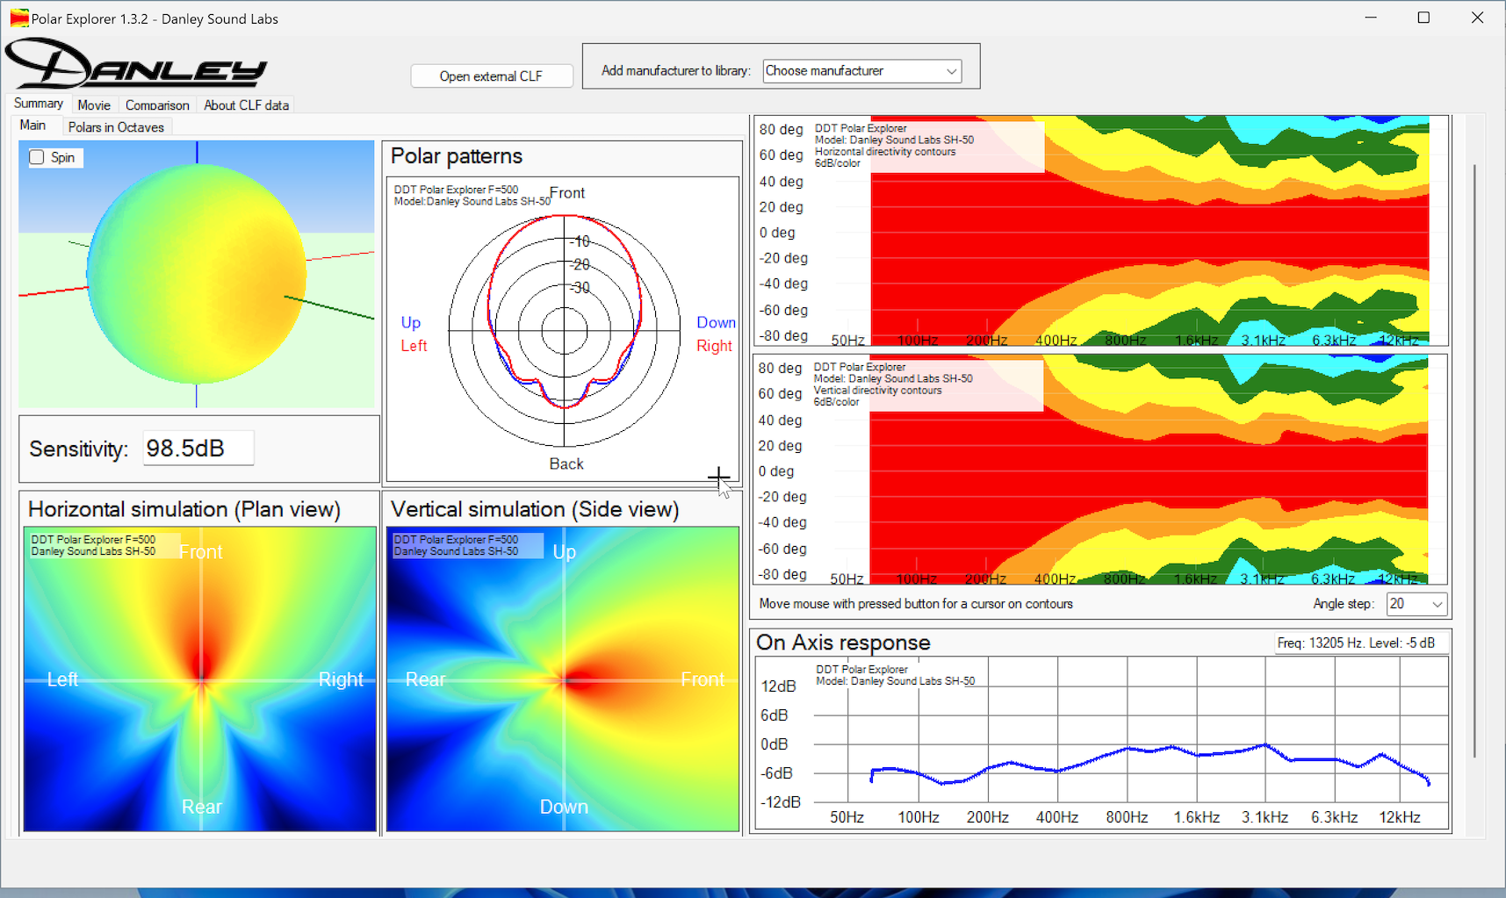
Task: Click the Left label in plan view
Action: pyautogui.click(x=62, y=679)
